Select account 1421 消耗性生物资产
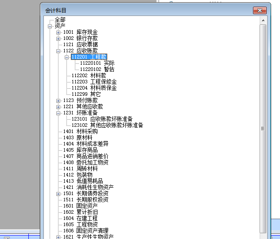The height and width of the screenshot is (239, 280). point(89,187)
